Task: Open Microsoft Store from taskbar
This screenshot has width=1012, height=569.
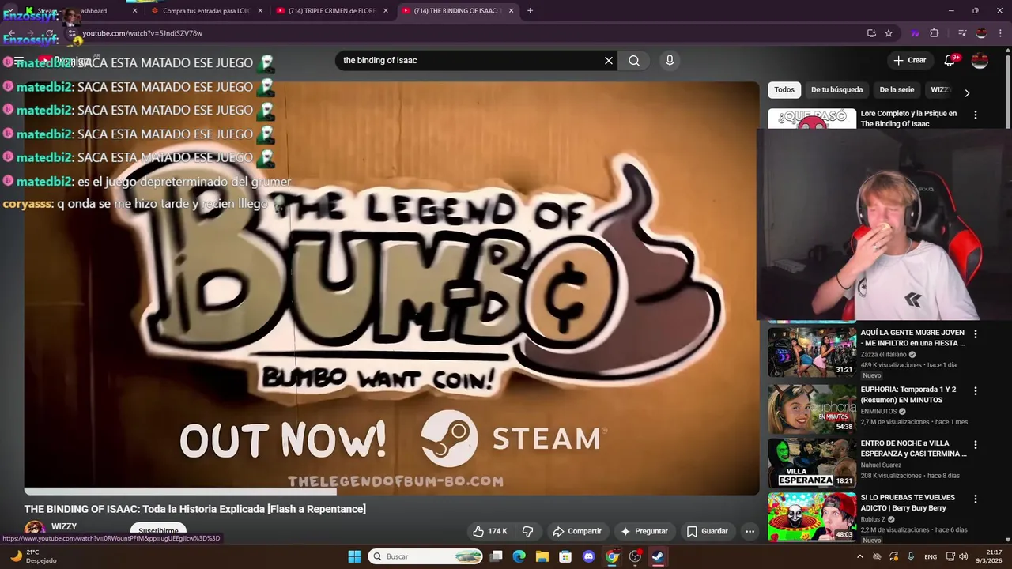Action: [565, 556]
